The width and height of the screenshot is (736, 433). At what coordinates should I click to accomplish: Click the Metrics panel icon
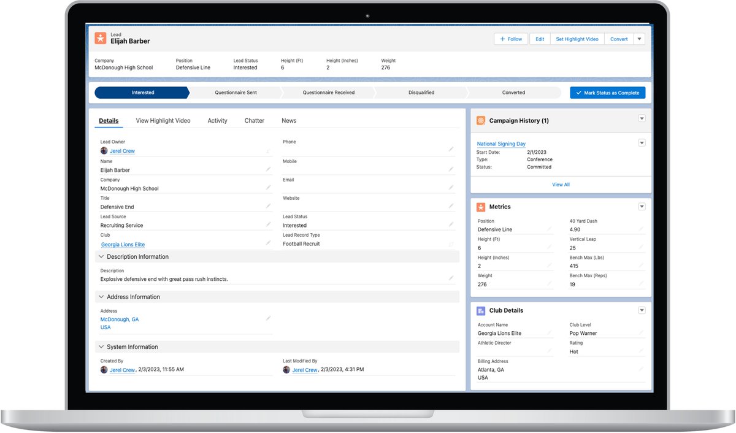[x=480, y=207]
